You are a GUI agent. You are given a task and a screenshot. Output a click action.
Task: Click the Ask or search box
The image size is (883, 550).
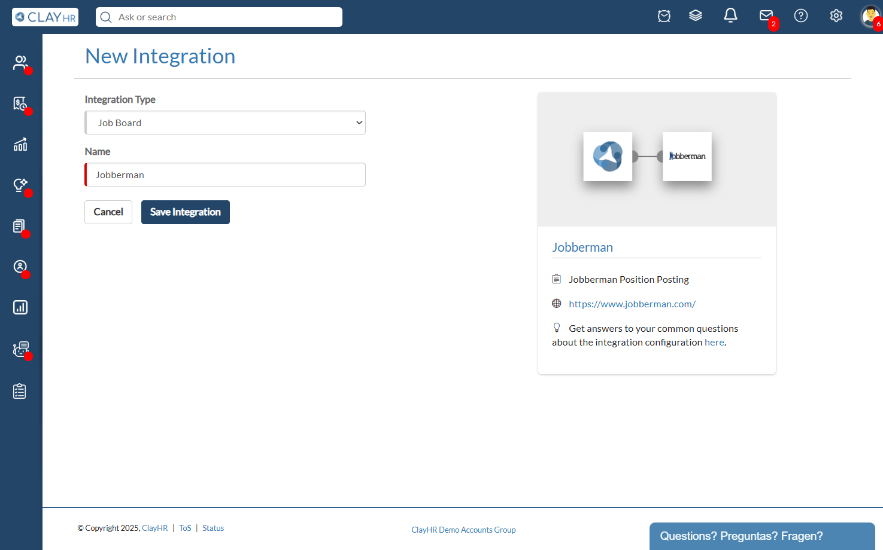coord(219,17)
